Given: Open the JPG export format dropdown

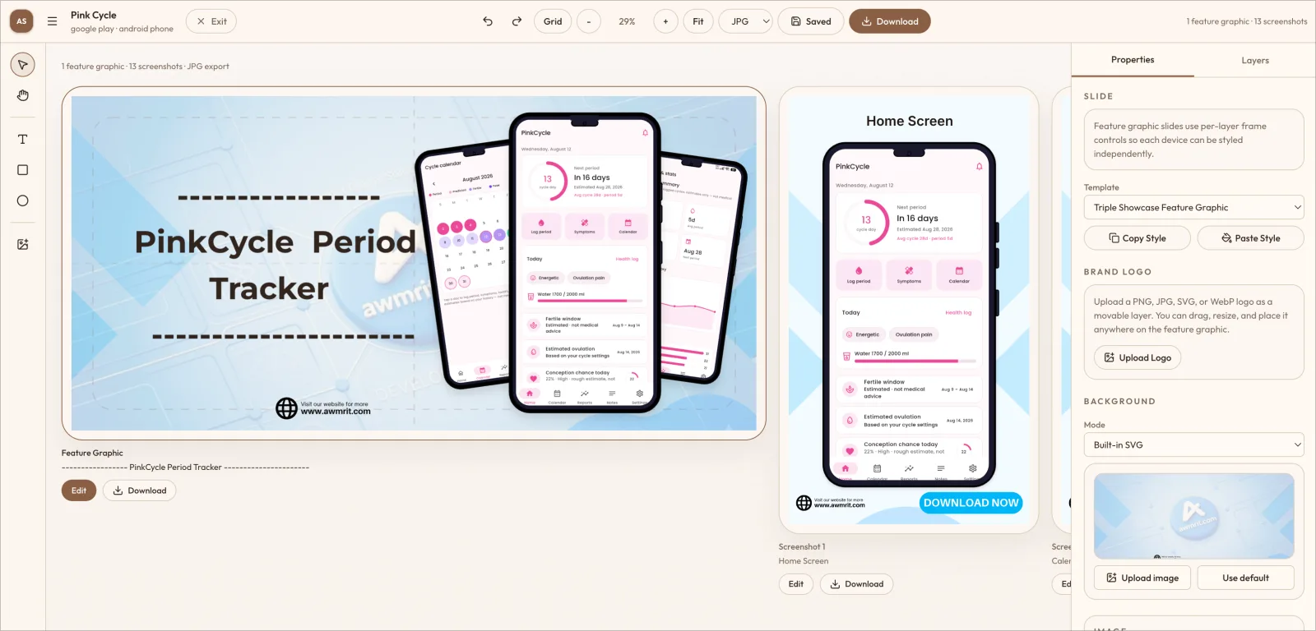Looking at the screenshot, I should 746,21.
